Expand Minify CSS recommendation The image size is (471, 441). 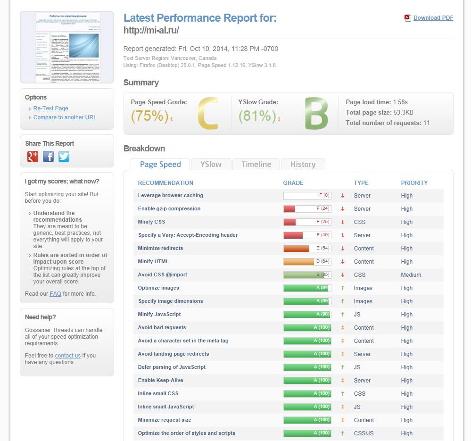(x=151, y=222)
